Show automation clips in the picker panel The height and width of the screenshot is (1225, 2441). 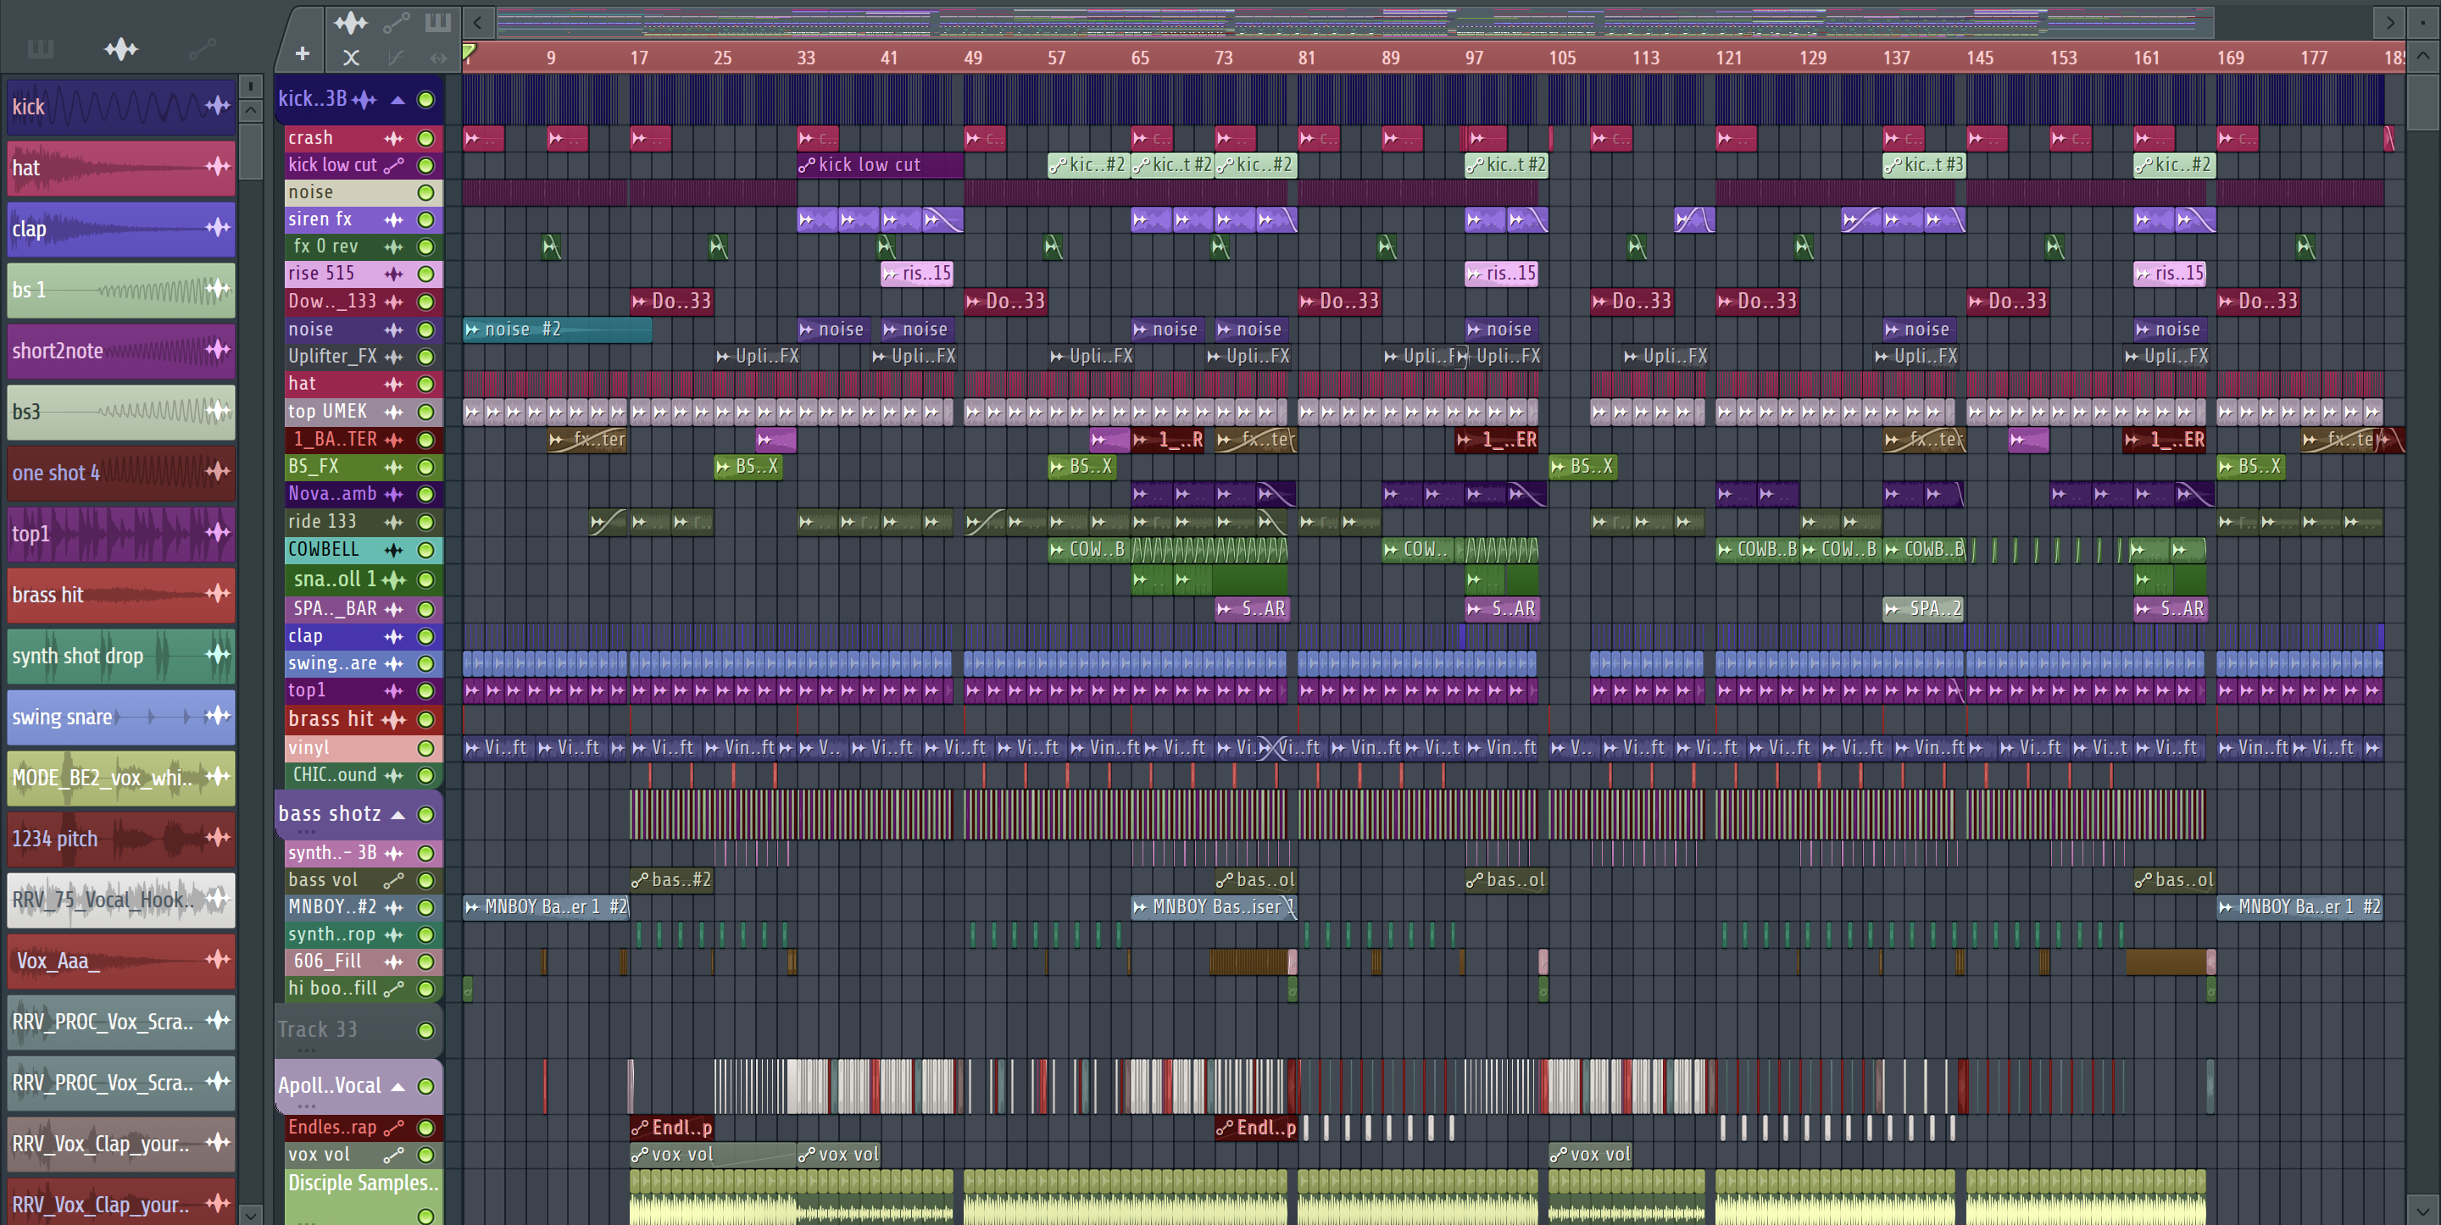click(x=202, y=48)
